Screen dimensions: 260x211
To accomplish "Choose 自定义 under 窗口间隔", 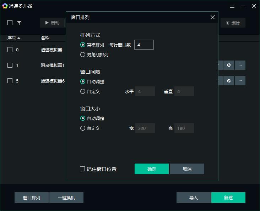I will tap(83, 92).
